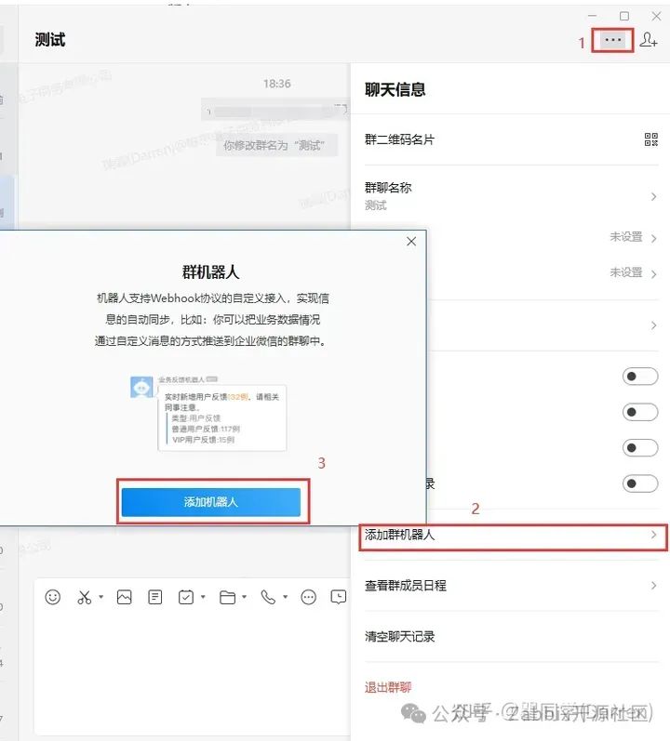The height and width of the screenshot is (741, 670).
Task: Click the 群聊名称 label
Action: coord(388,188)
